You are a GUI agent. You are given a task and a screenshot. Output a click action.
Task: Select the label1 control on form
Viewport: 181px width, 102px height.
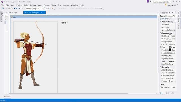[64, 23]
